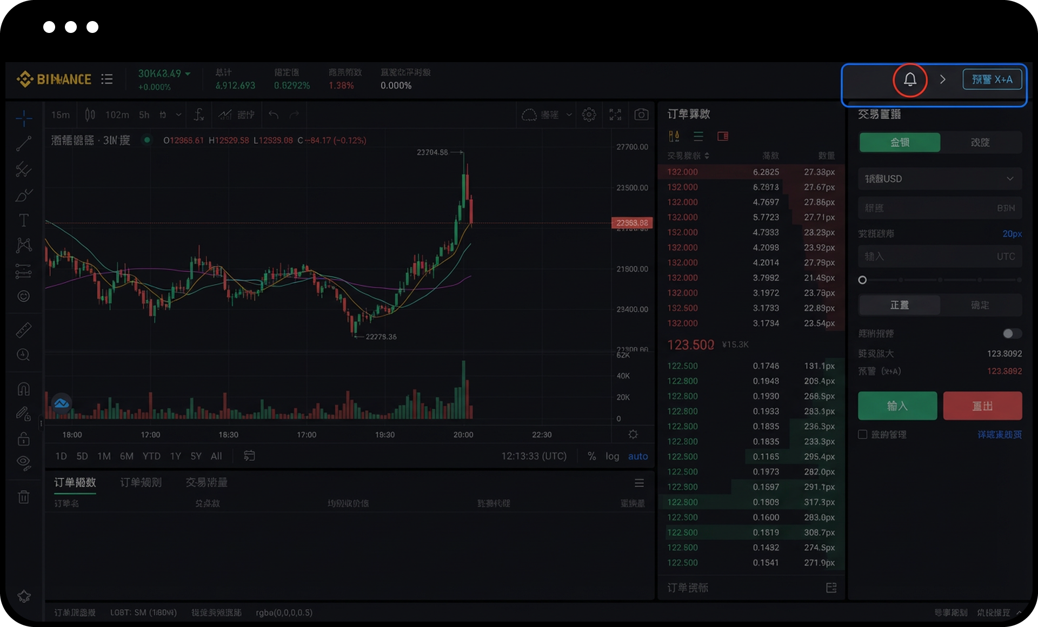Viewport: 1038px width, 627px height.
Task: Take chart snapshot with camera icon
Action: point(641,114)
